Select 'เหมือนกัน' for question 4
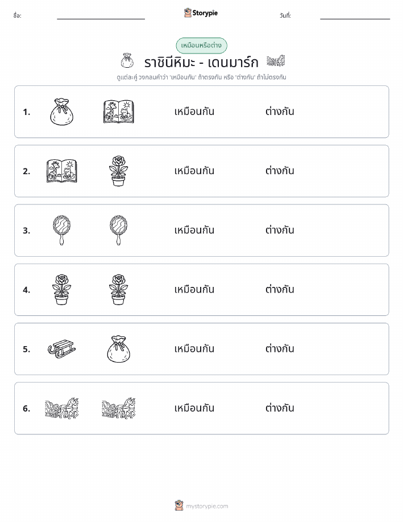 pos(194,289)
